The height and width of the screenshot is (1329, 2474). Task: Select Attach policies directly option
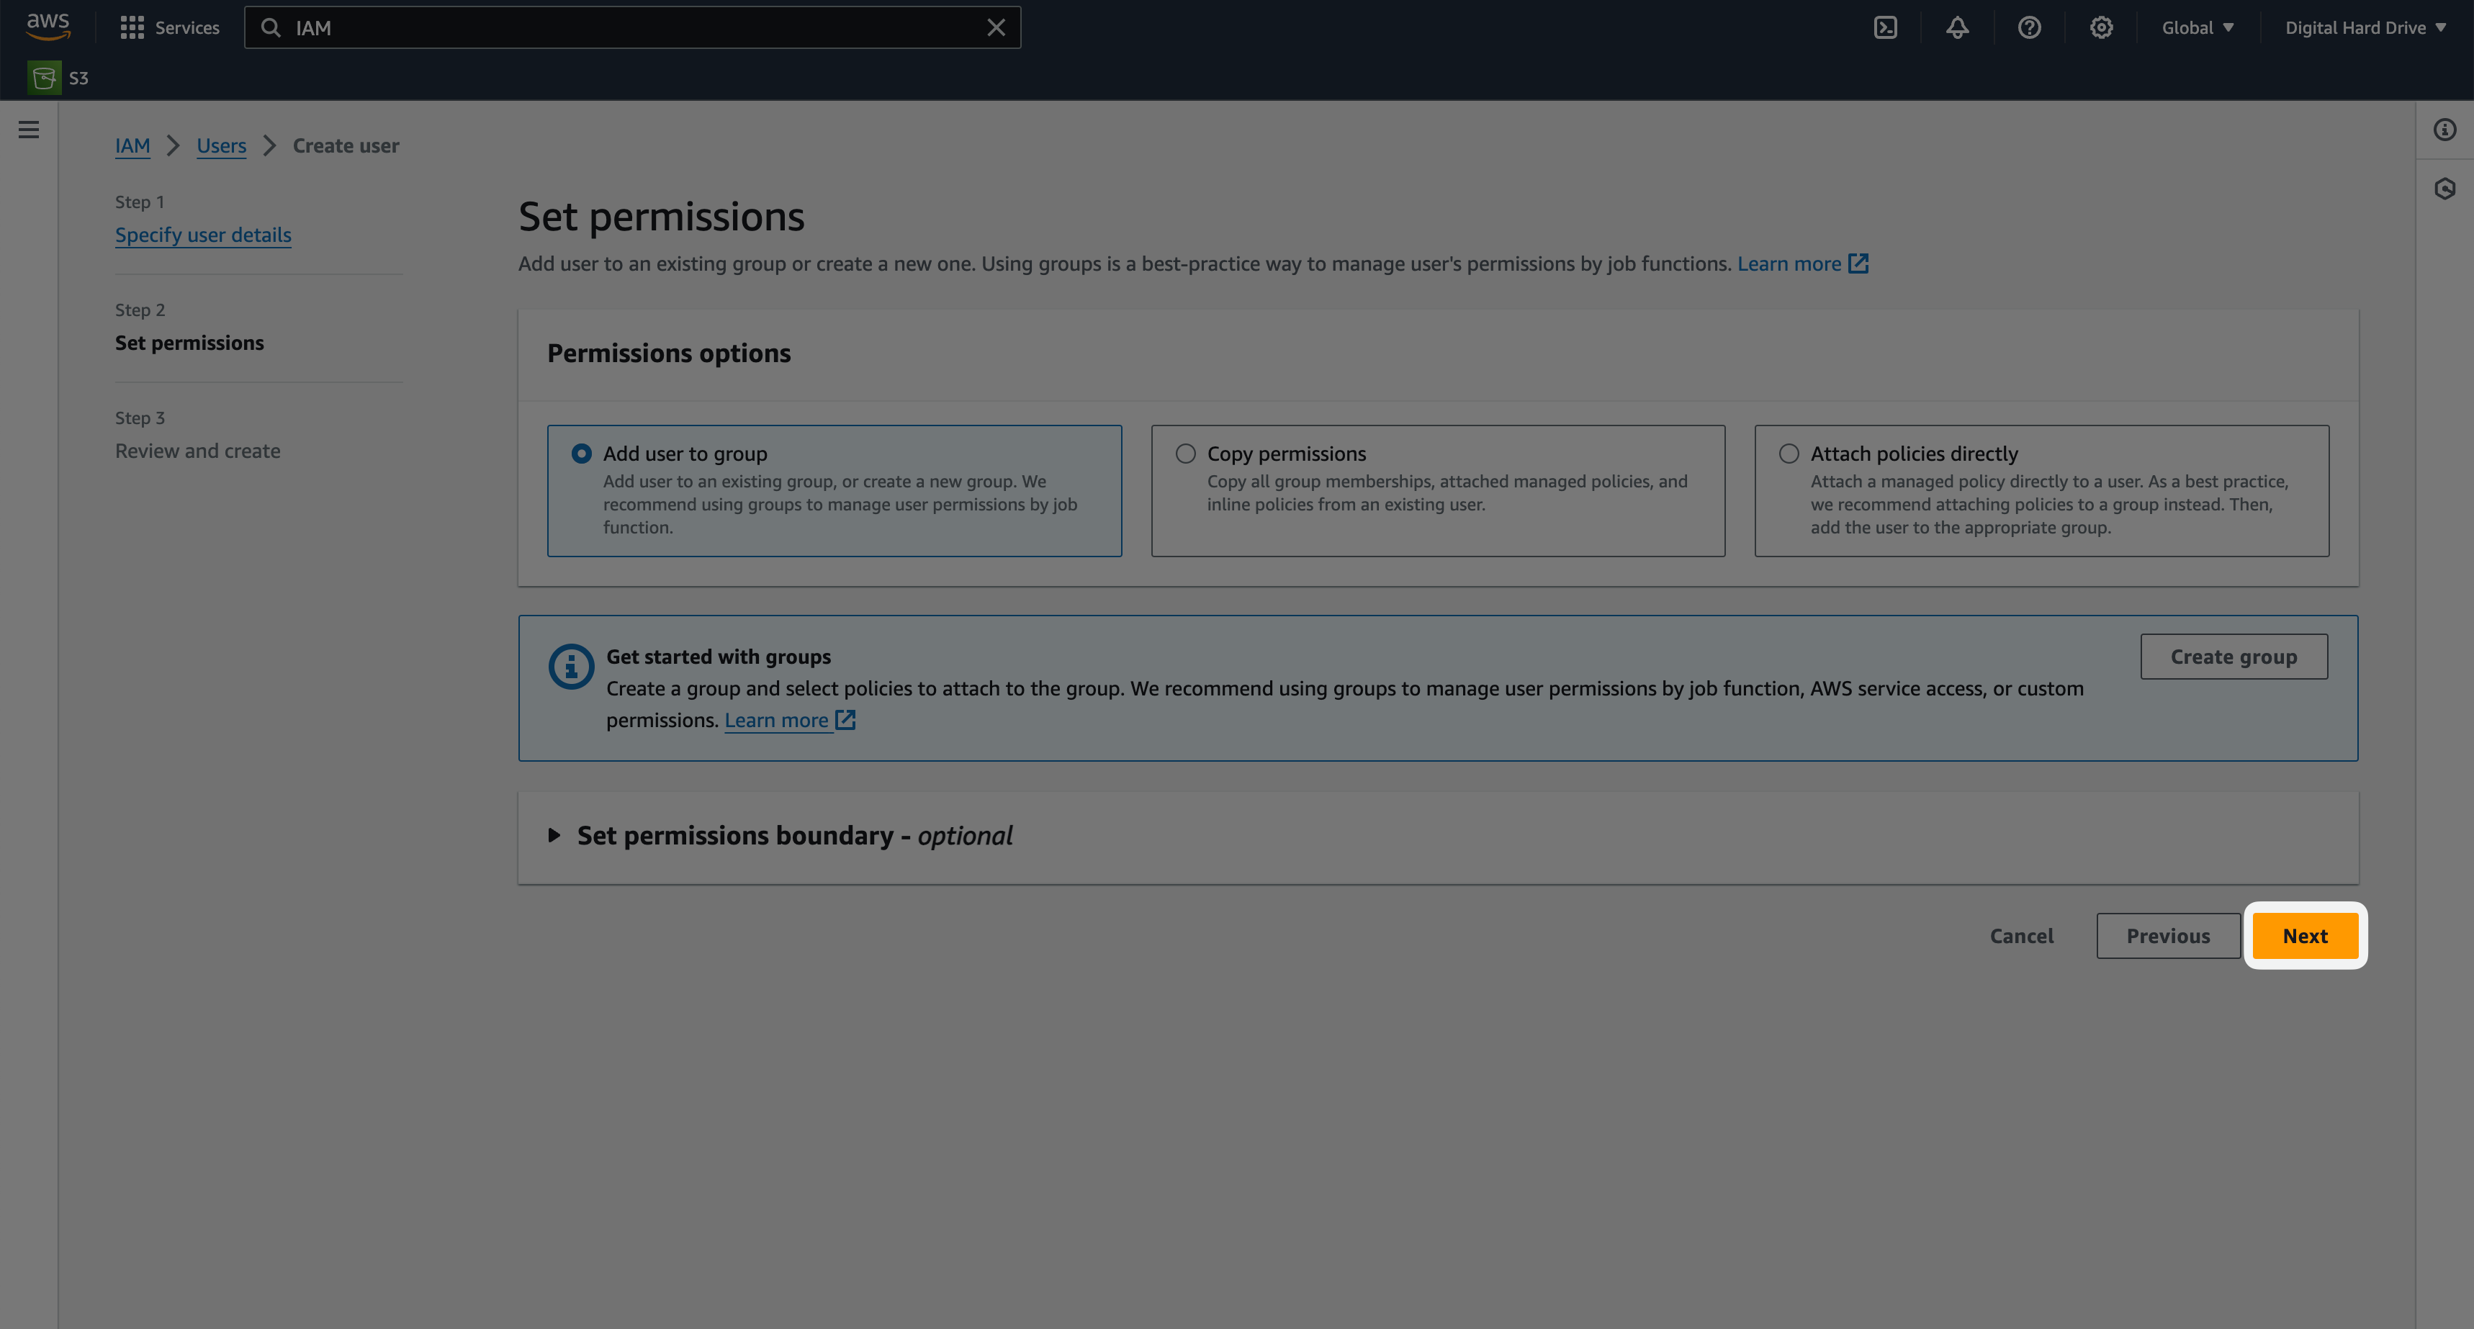1789,454
